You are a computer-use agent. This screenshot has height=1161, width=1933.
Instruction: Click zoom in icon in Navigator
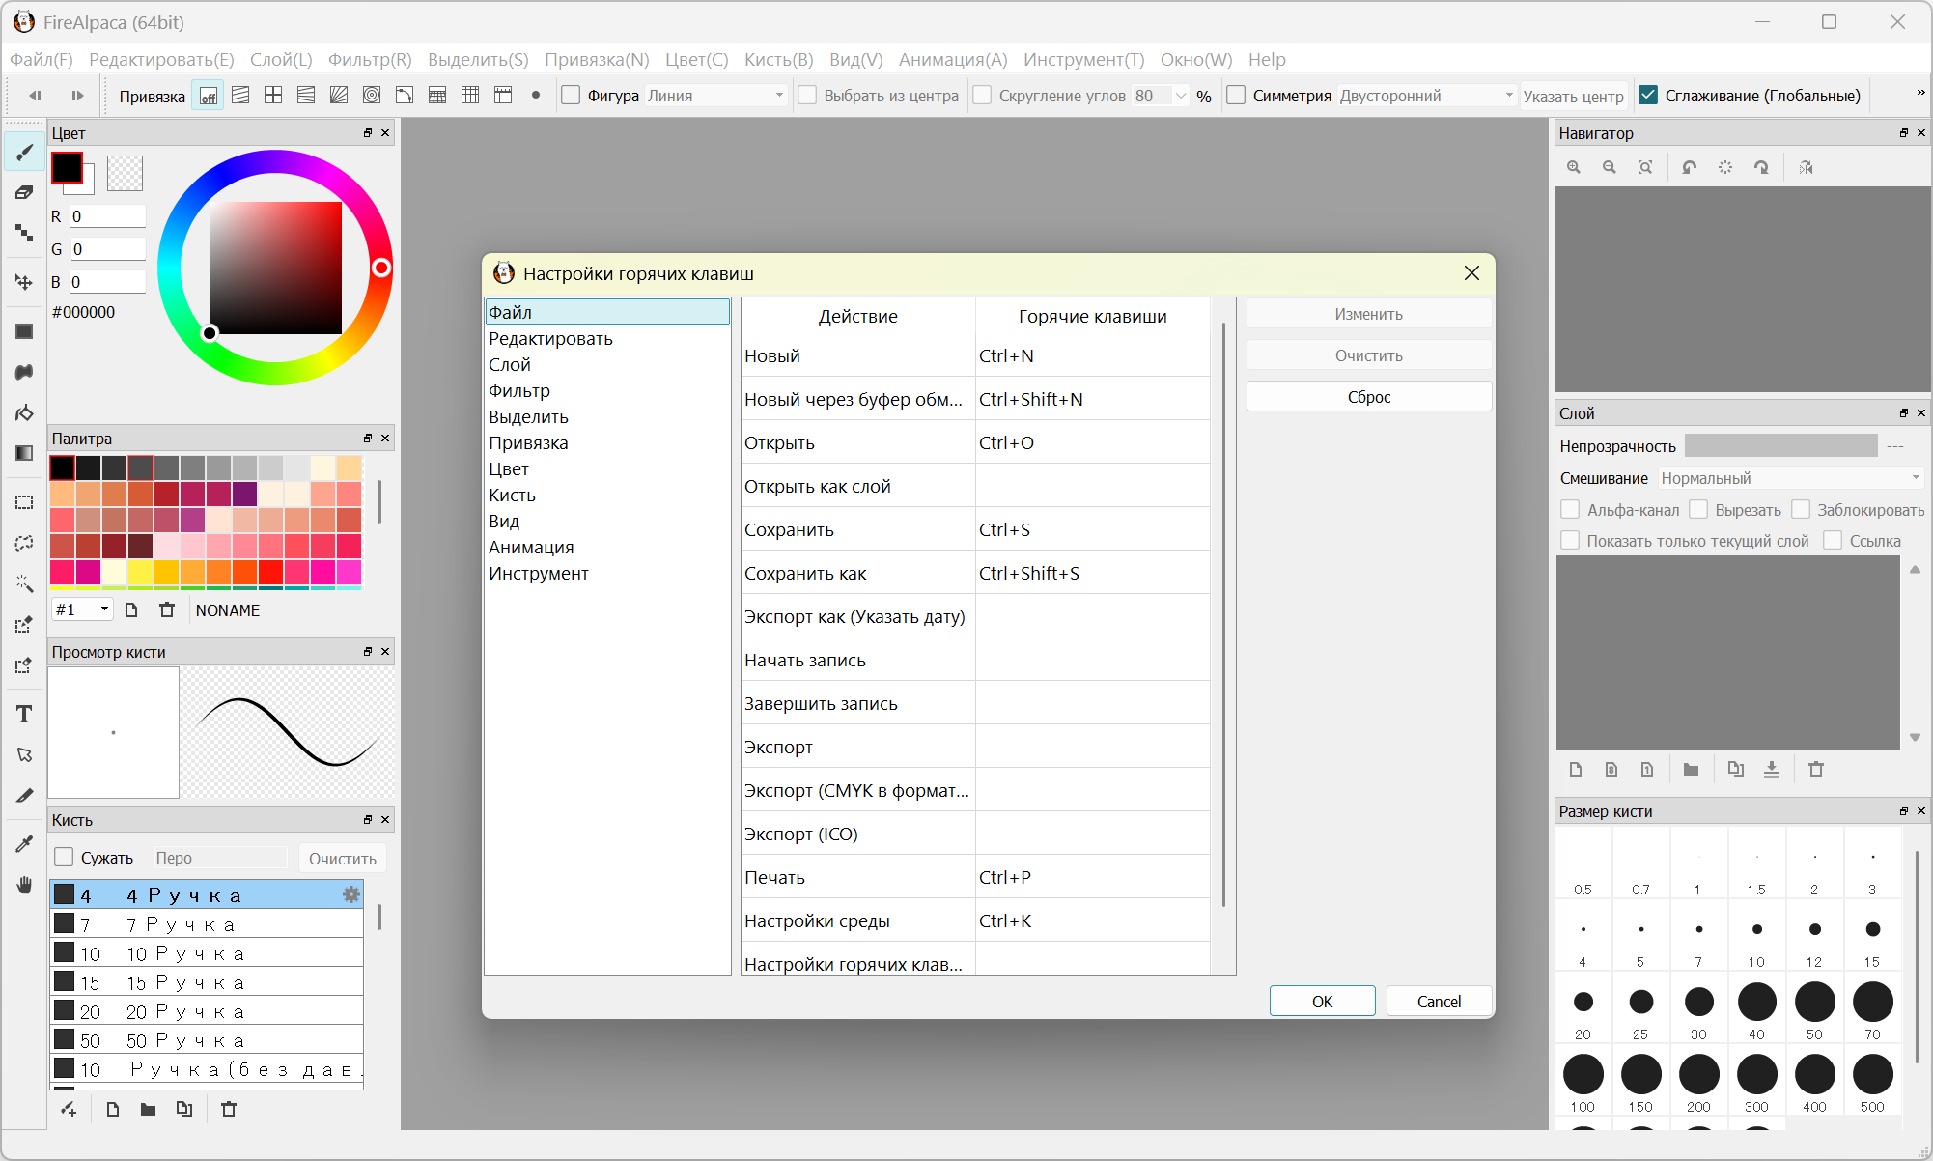coord(1574,167)
